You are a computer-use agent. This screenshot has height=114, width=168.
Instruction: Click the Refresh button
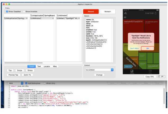point(108,11)
